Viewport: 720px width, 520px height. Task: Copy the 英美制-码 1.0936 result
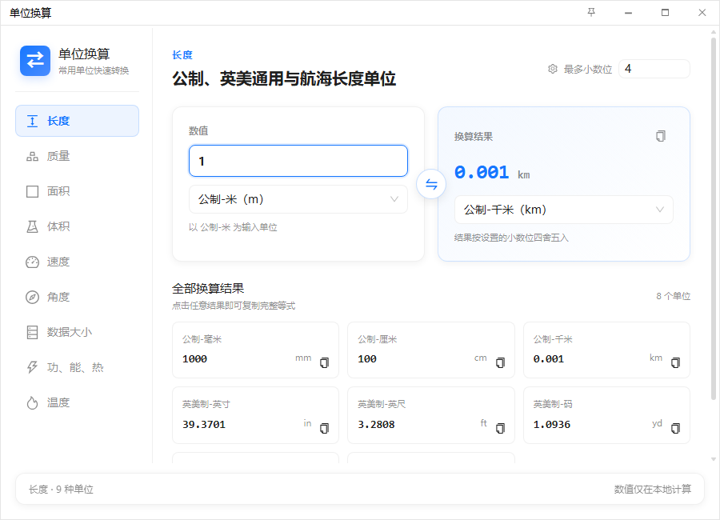[675, 428]
